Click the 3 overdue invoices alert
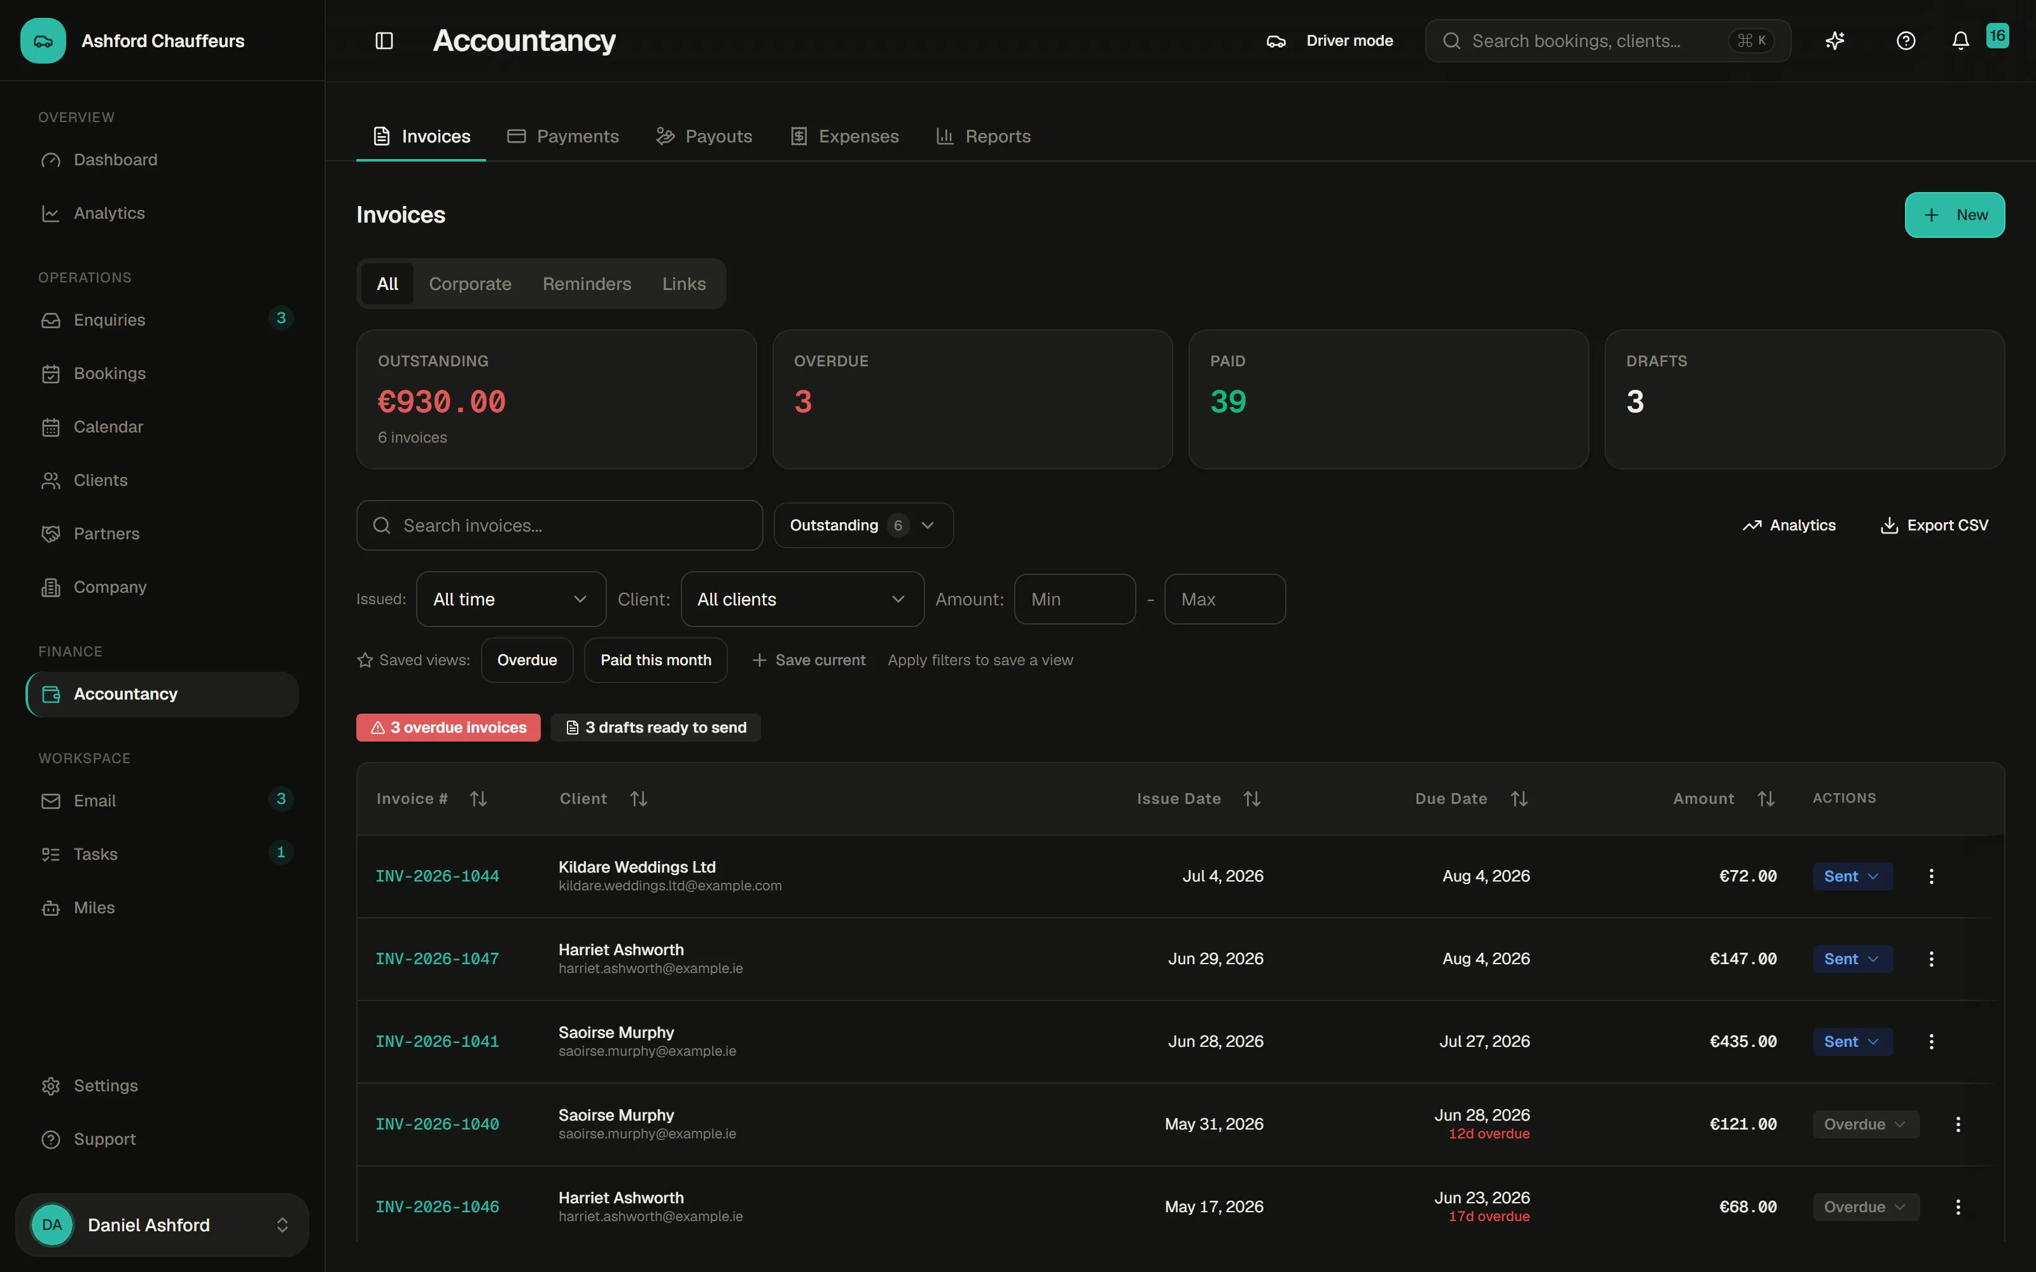This screenshot has height=1272, width=2036. point(449,727)
